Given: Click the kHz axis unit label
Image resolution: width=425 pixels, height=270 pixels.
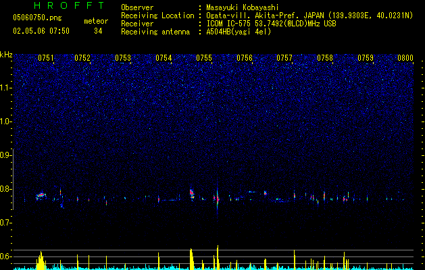Looking at the screenshot, I should 6,55.
